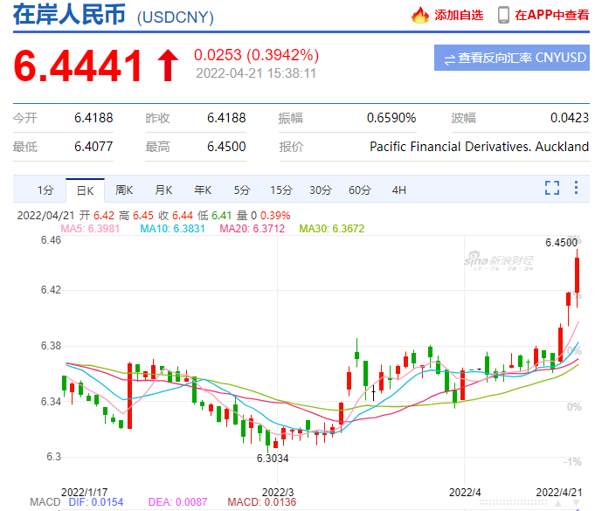Image resolution: width=595 pixels, height=511 pixels.
Task: Click the MA10: 6.3831 indicator label
Action: (x=173, y=229)
